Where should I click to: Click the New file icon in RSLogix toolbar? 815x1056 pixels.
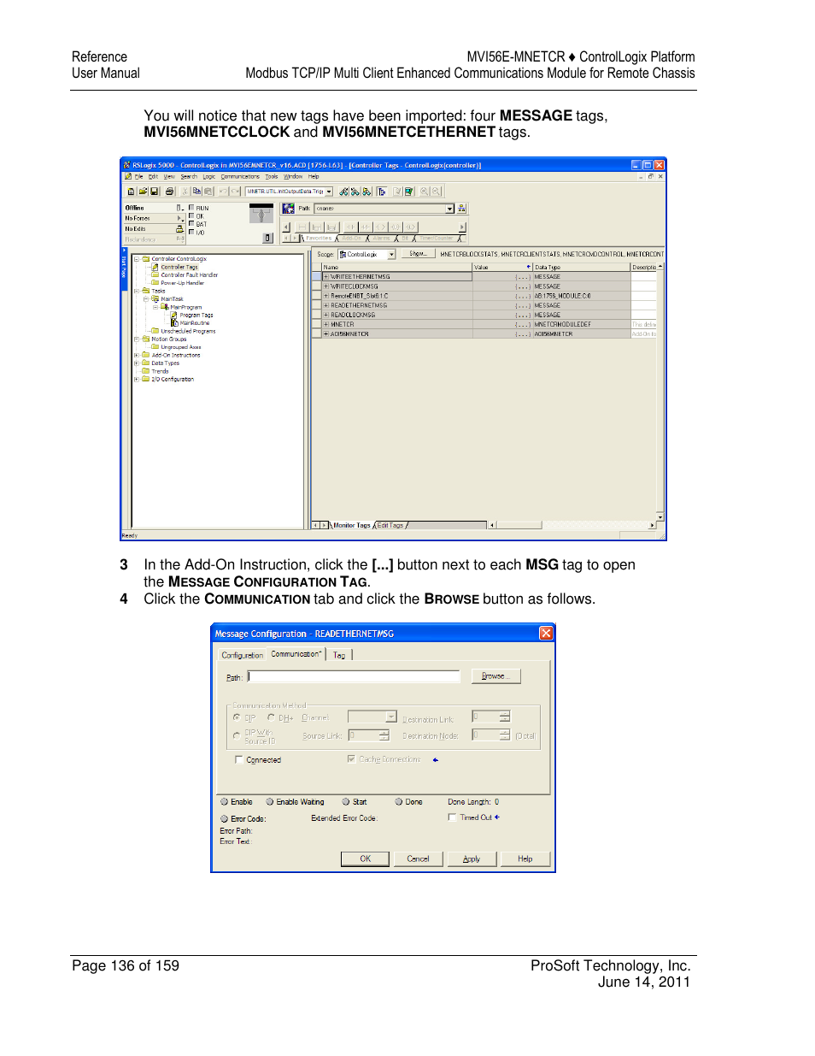(131, 192)
